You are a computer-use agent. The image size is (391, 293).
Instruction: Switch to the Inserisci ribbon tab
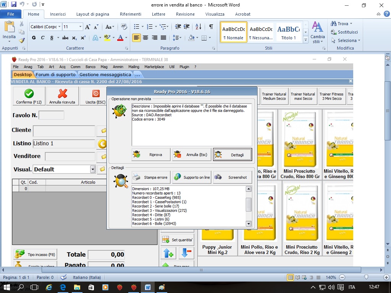[58, 14]
